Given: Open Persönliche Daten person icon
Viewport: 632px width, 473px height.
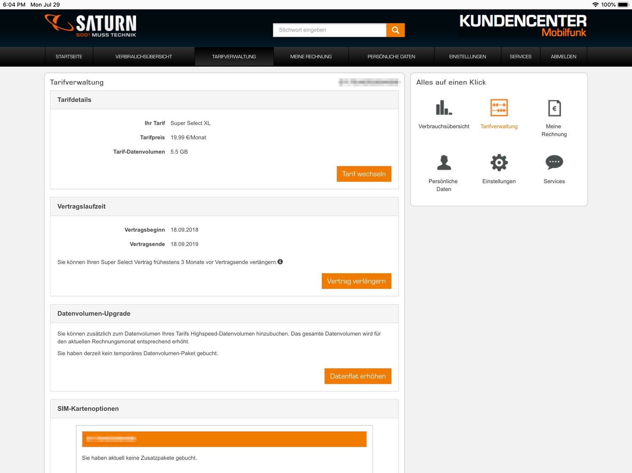Looking at the screenshot, I should click(444, 162).
